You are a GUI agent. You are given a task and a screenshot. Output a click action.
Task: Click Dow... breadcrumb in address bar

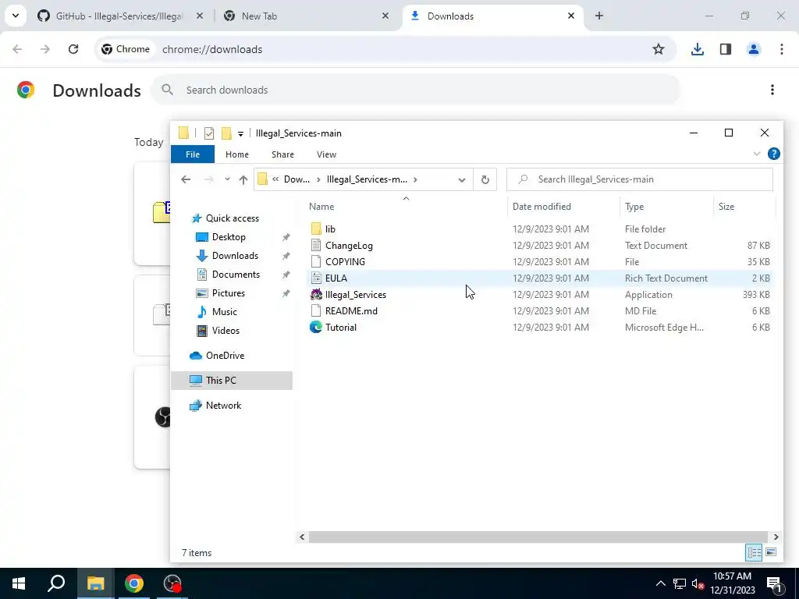pos(297,179)
